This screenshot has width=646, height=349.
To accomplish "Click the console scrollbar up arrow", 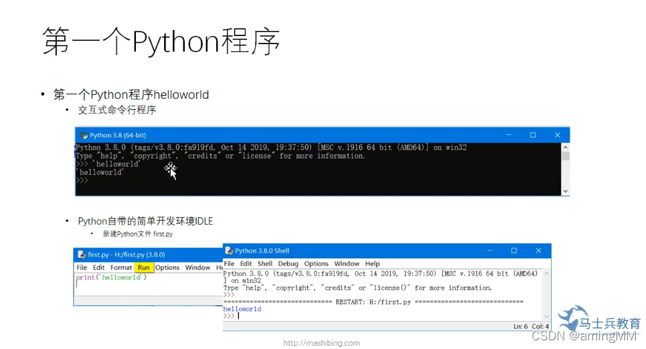I will click(x=565, y=147).
